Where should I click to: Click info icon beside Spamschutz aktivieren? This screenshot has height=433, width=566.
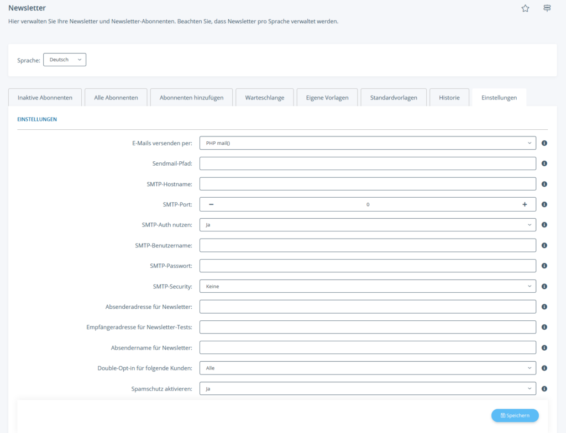click(x=544, y=389)
